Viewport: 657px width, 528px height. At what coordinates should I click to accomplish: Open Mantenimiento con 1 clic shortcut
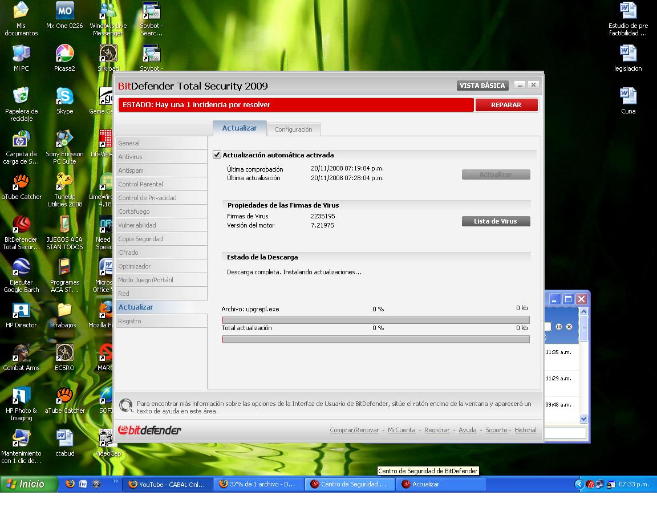[21, 446]
